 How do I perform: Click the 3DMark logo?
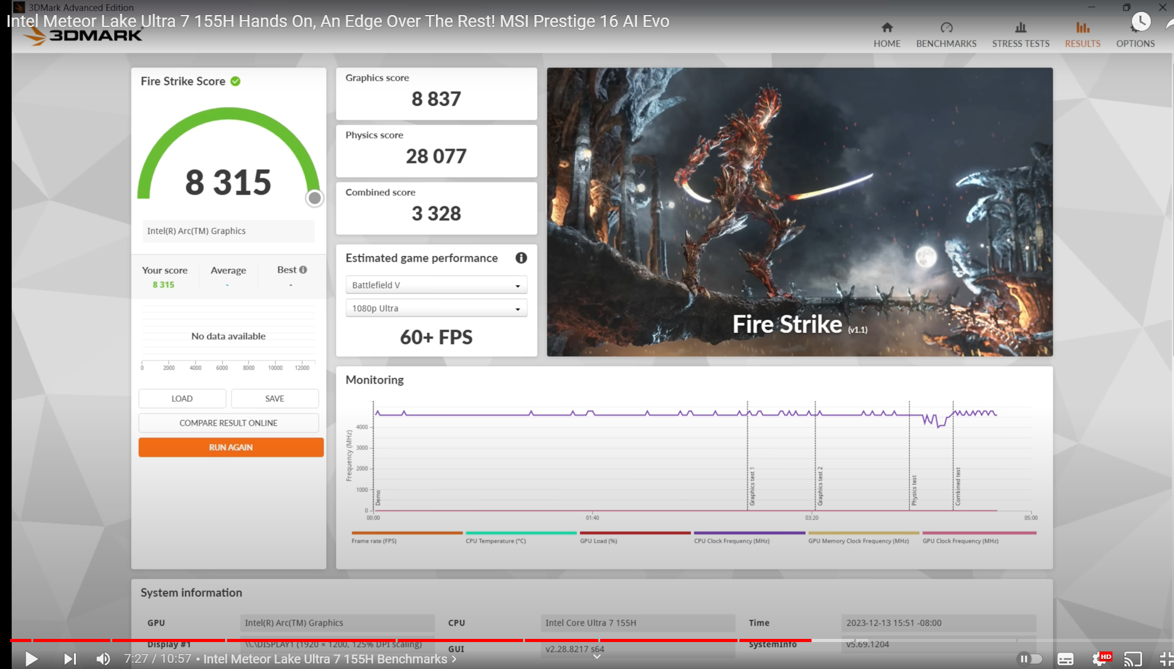[83, 36]
